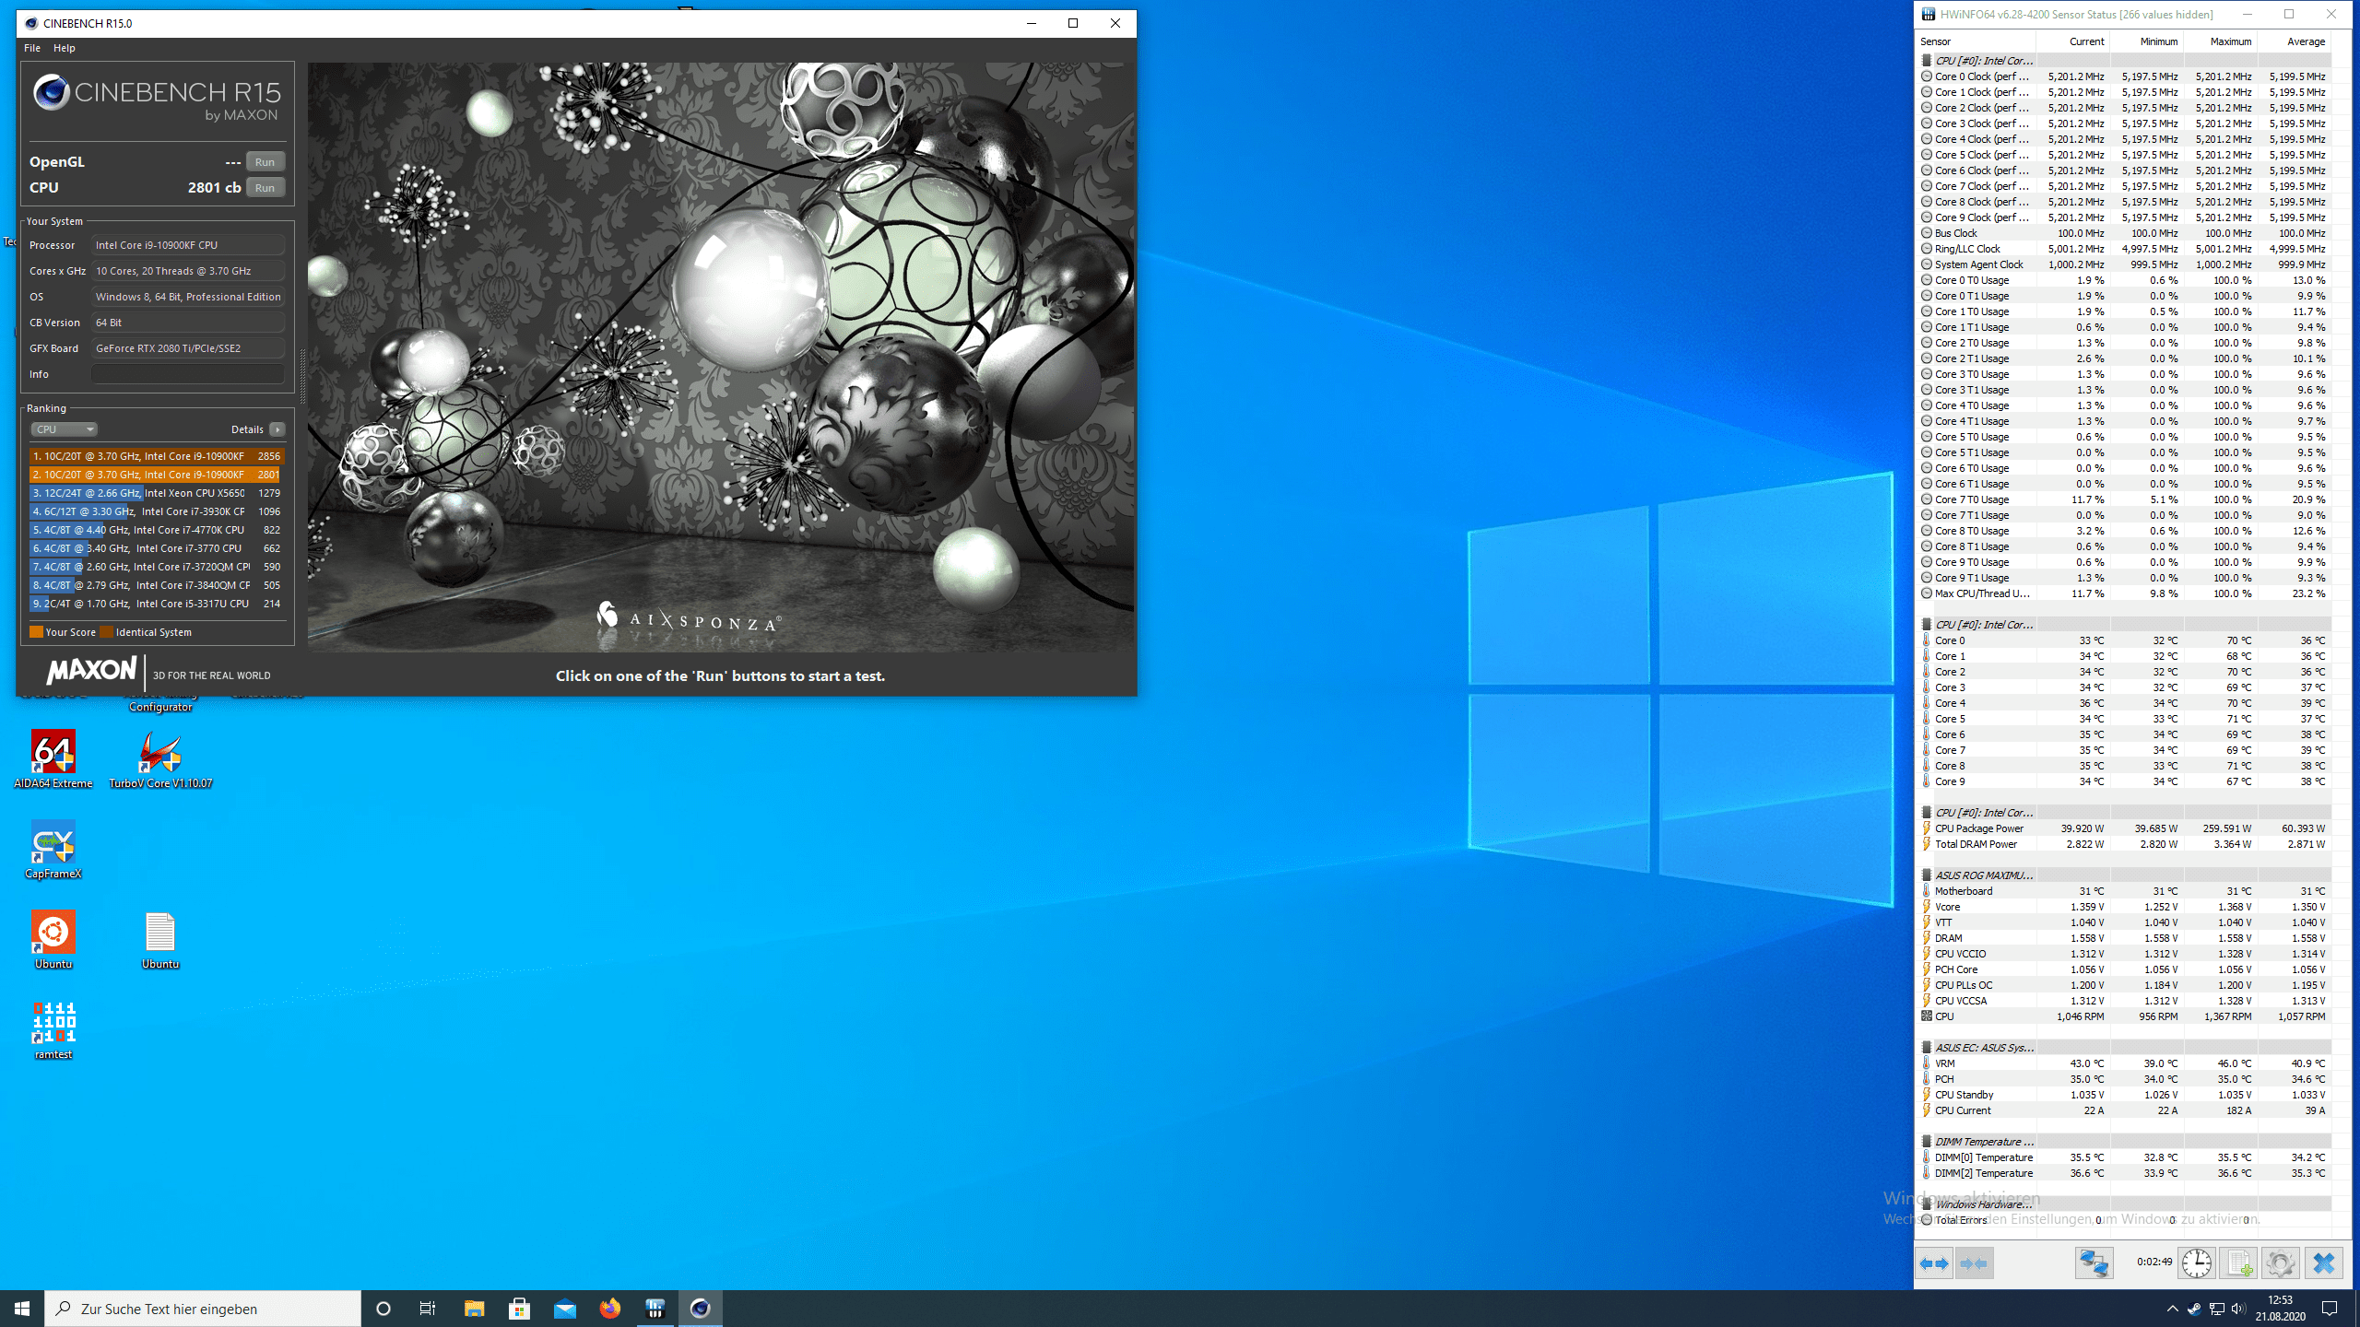Open File Explorer from taskbar
The height and width of the screenshot is (1327, 2360).
(474, 1309)
